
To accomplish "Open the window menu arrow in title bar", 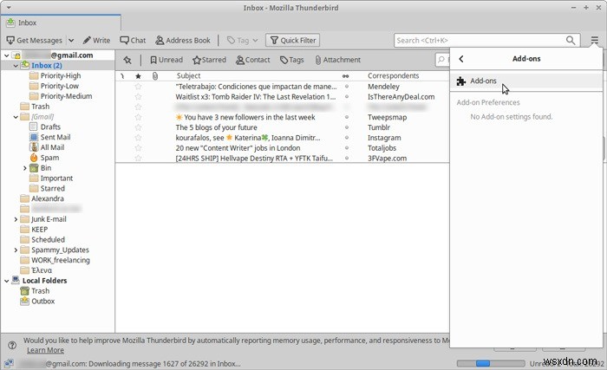I will click(9, 7).
